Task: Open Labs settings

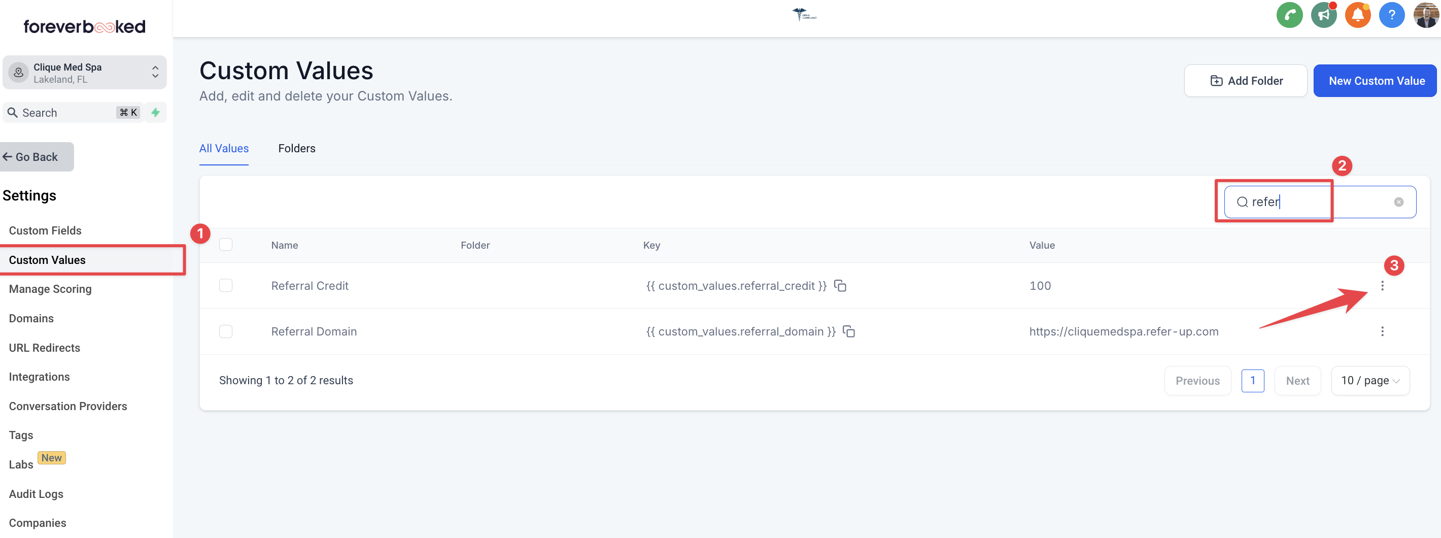Action: click(21, 465)
